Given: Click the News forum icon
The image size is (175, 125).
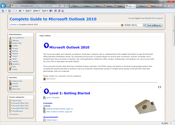Looking at the screenshot, I should (44, 79).
